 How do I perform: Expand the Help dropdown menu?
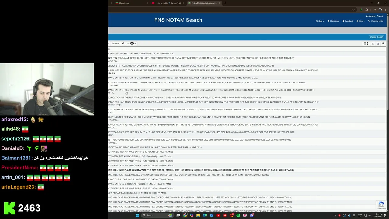pos(361,21)
